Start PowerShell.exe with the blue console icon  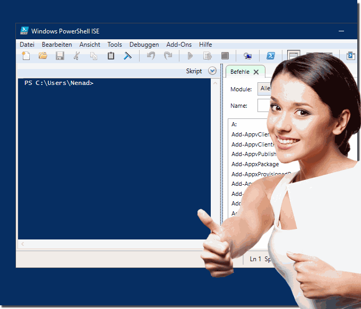[x=271, y=56]
